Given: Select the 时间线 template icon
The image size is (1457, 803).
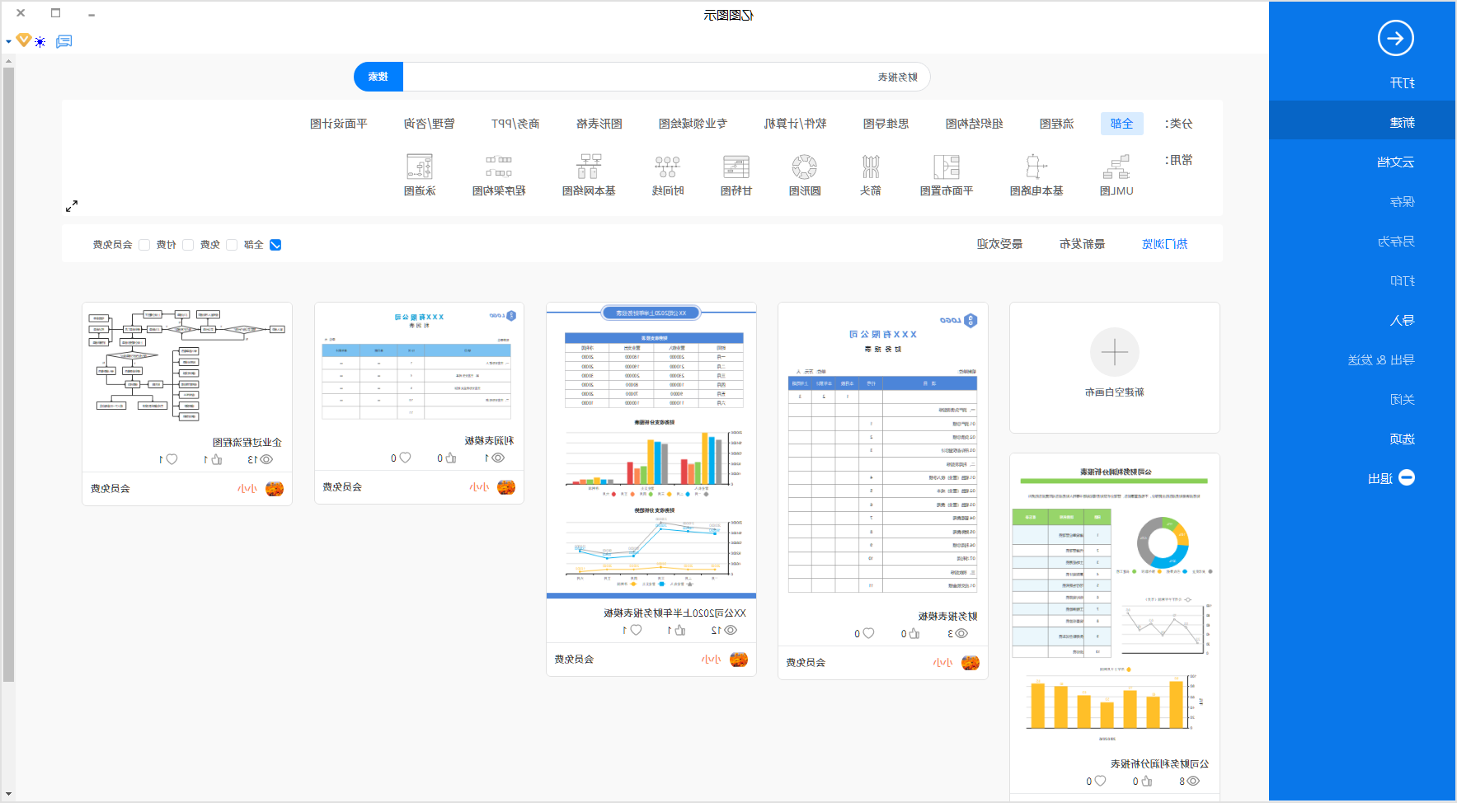Looking at the screenshot, I should [x=667, y=167].
